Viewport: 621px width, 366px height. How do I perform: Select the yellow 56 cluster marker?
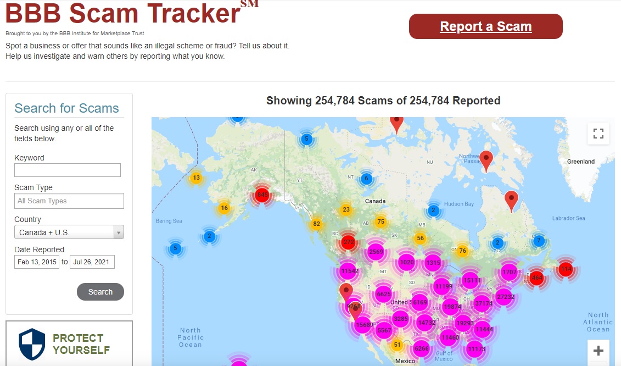click(x=420, y=238)
